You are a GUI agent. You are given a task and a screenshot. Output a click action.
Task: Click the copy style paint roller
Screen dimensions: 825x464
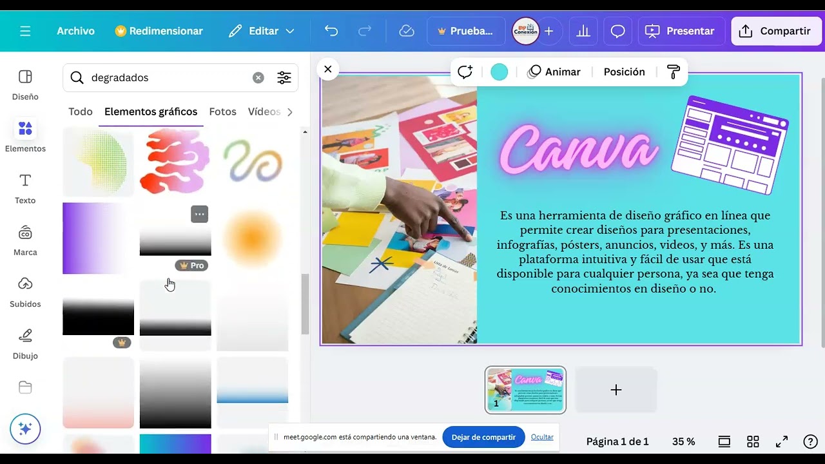(x=673, y=72)
